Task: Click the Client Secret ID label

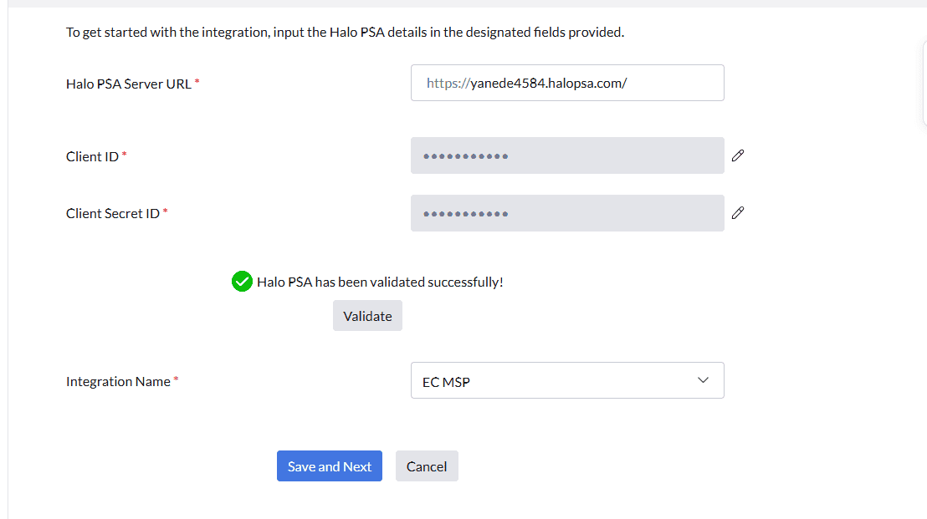Action: pyautogui.click(x=112, y=213)
